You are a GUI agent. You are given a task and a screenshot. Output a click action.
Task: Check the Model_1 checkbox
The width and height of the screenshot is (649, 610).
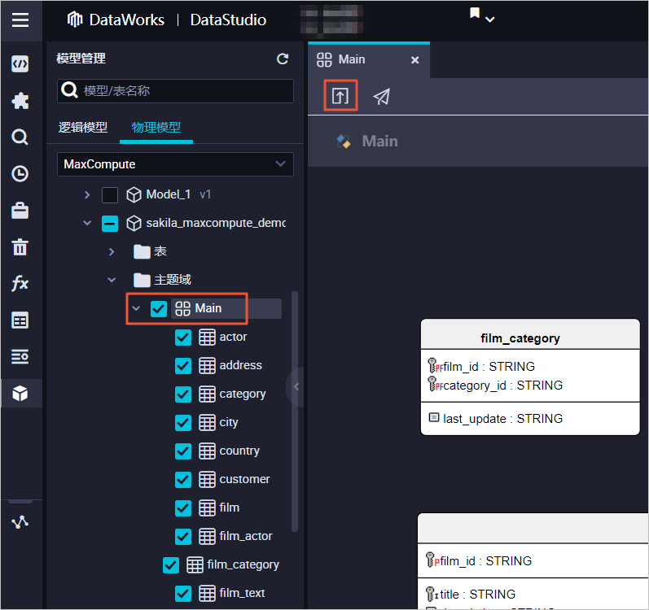click(110, 194)
